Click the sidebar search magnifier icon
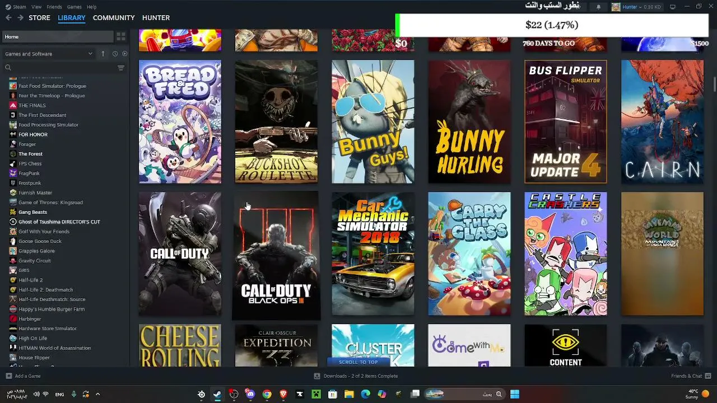Screen dimensions: 717x403 click(x=8, y=68)
